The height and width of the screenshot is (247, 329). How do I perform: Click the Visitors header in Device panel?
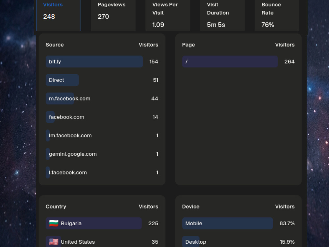285,207
